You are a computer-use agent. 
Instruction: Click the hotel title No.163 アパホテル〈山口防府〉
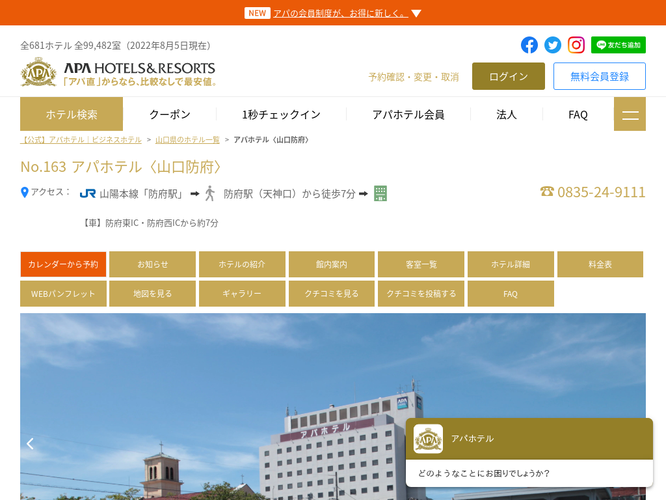point(121,167)
